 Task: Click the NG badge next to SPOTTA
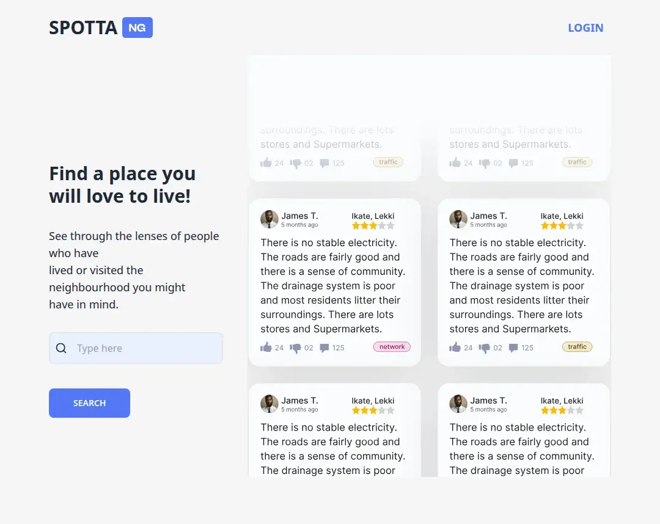pyautogui.click(x=137, y=27)
